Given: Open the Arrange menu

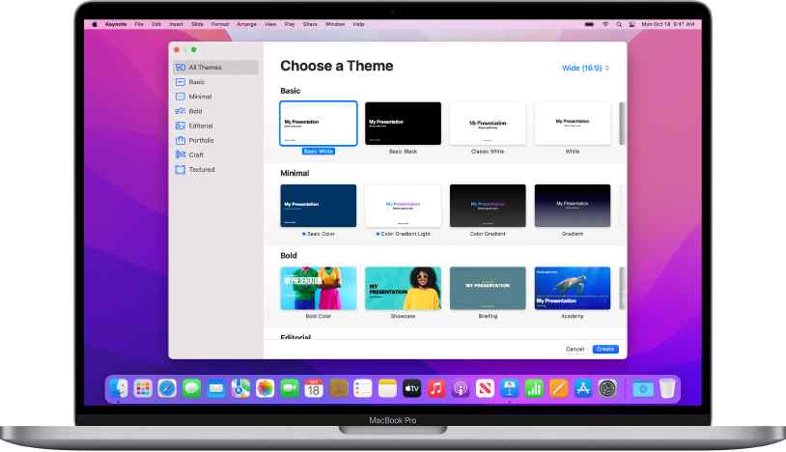Looking at the screenshot, I should [246, 24].
